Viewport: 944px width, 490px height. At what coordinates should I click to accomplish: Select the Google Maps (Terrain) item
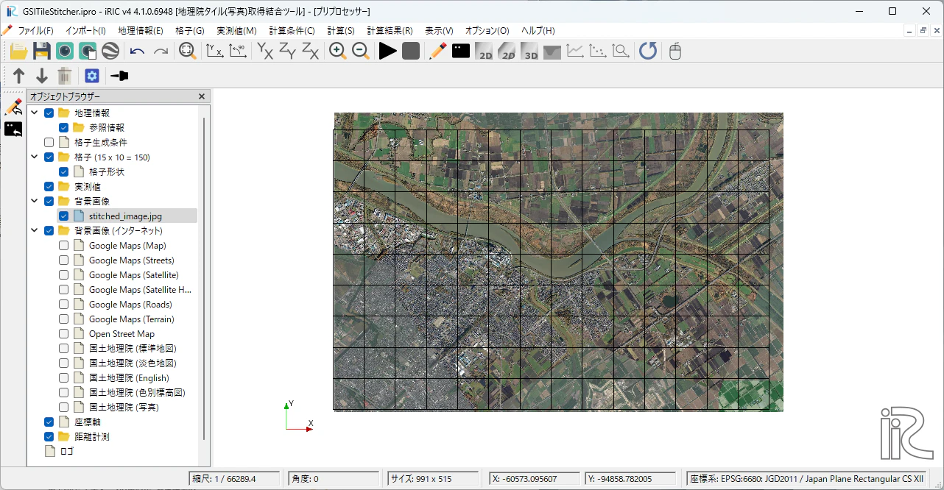[x=132, y=319]
